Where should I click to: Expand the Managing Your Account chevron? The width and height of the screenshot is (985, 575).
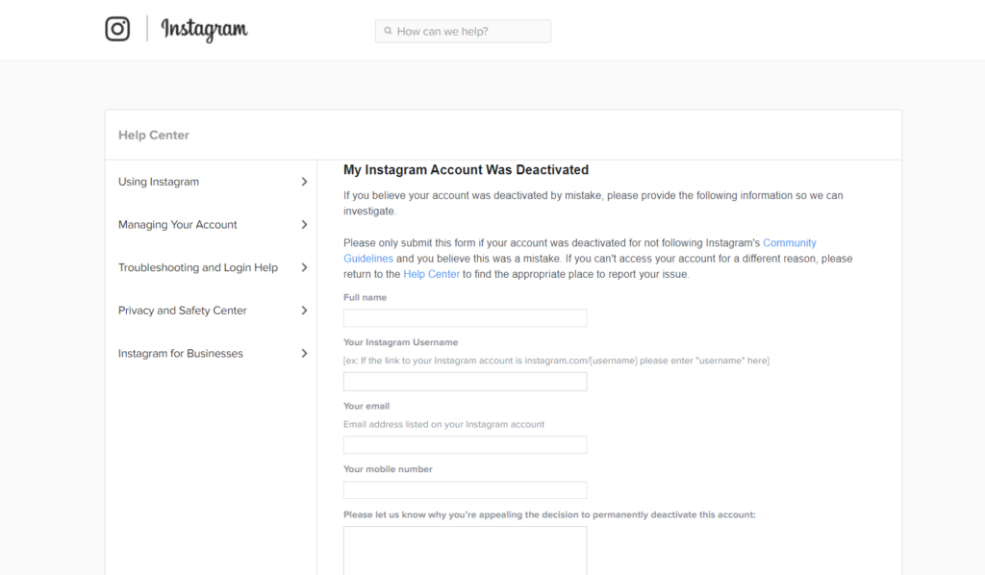(x=304, y=225)
